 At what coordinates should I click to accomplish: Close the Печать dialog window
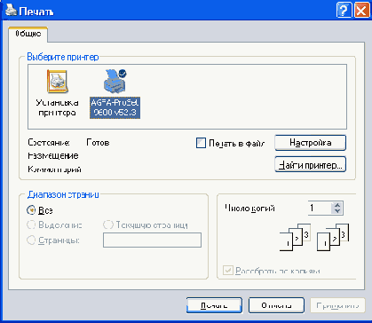[362, 12]
